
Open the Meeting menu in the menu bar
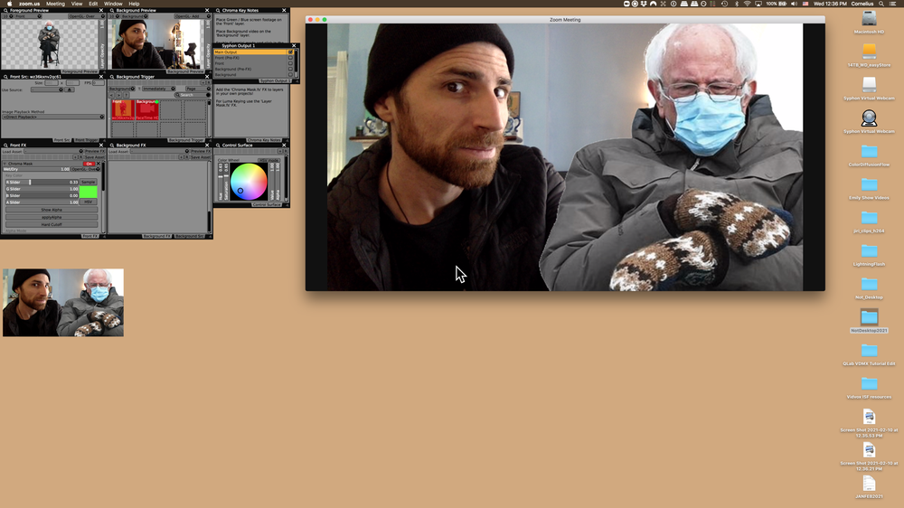pyautogui.click(x=55, y=4)
